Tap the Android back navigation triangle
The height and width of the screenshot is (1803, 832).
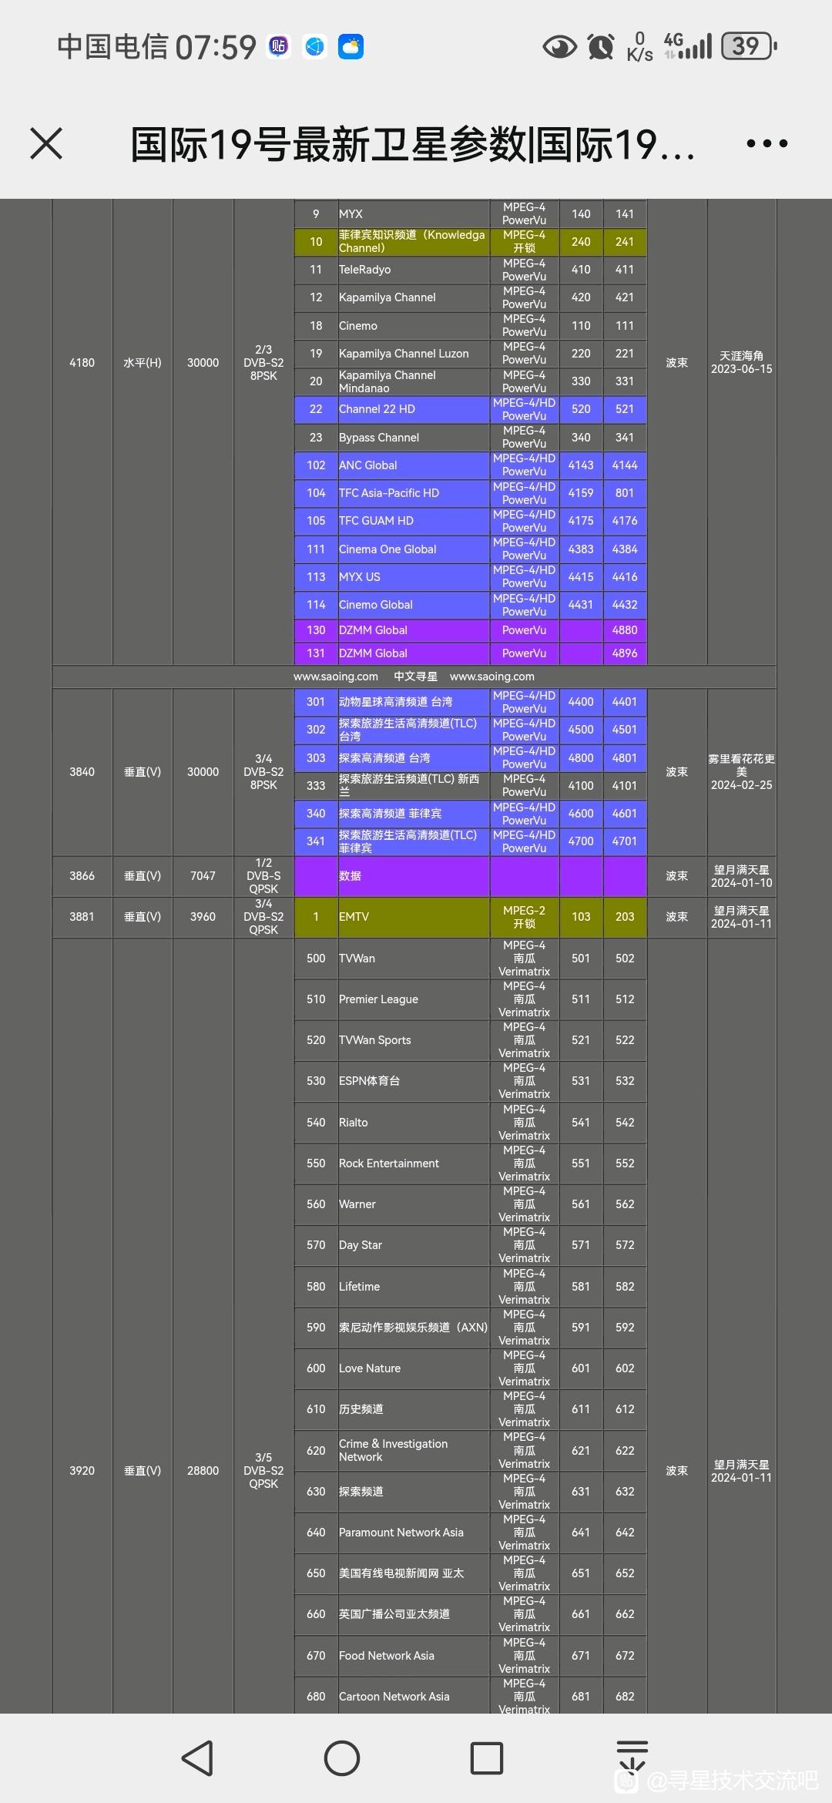(197, 1758)
